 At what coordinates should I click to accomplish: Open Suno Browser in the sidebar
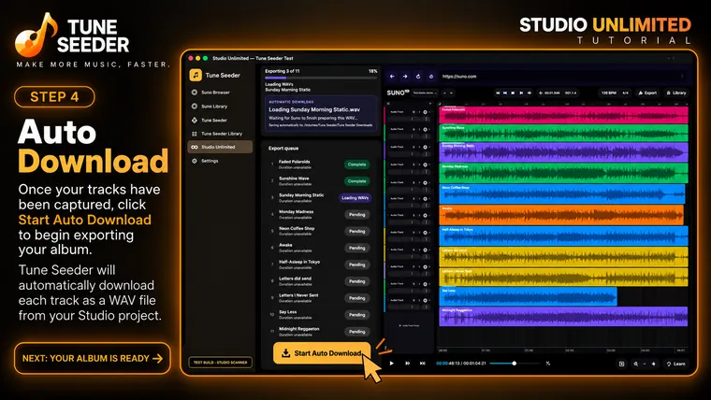click(x=220, y=93)
